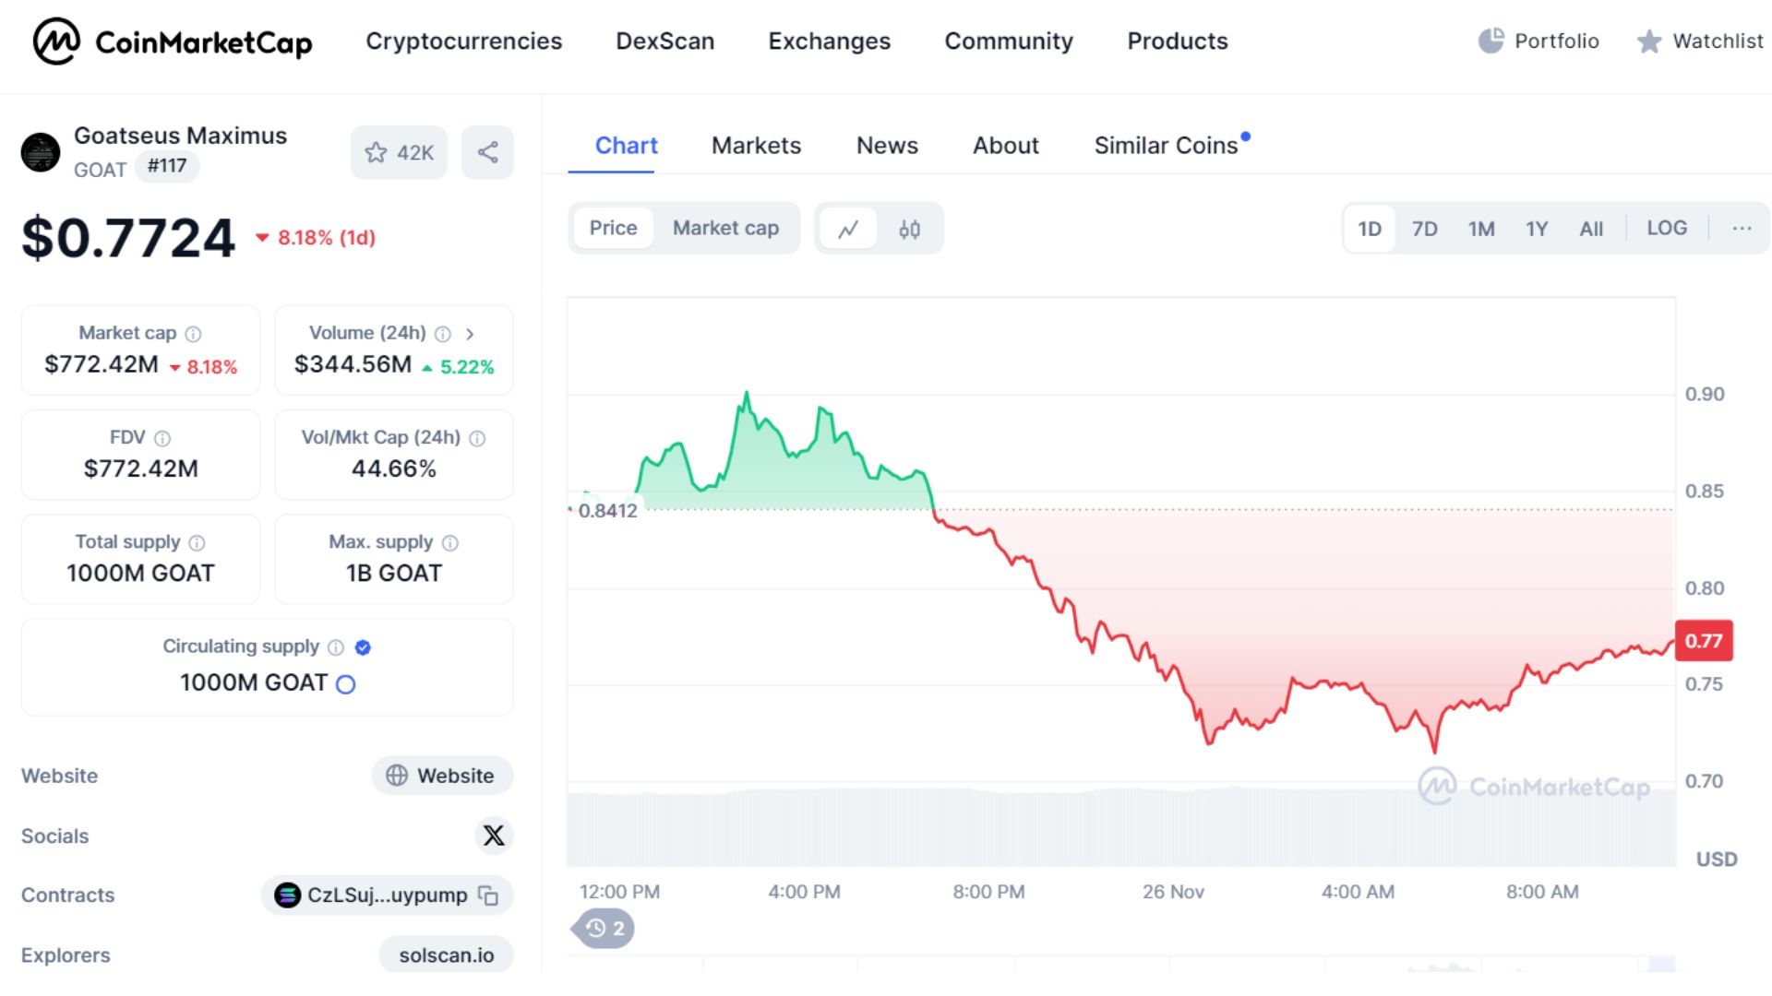Share the Goatseus Maximus page

point(487,152)
